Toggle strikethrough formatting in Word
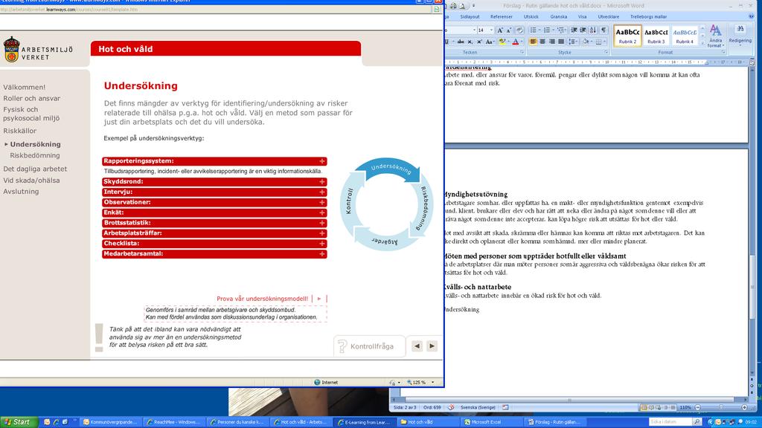 (x=460, y=42)
